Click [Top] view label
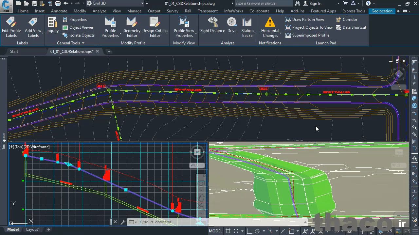 (x=19, y=147)
